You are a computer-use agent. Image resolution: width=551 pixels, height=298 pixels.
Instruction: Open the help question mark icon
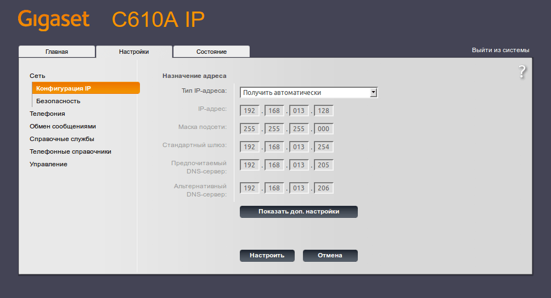[522, 72]
